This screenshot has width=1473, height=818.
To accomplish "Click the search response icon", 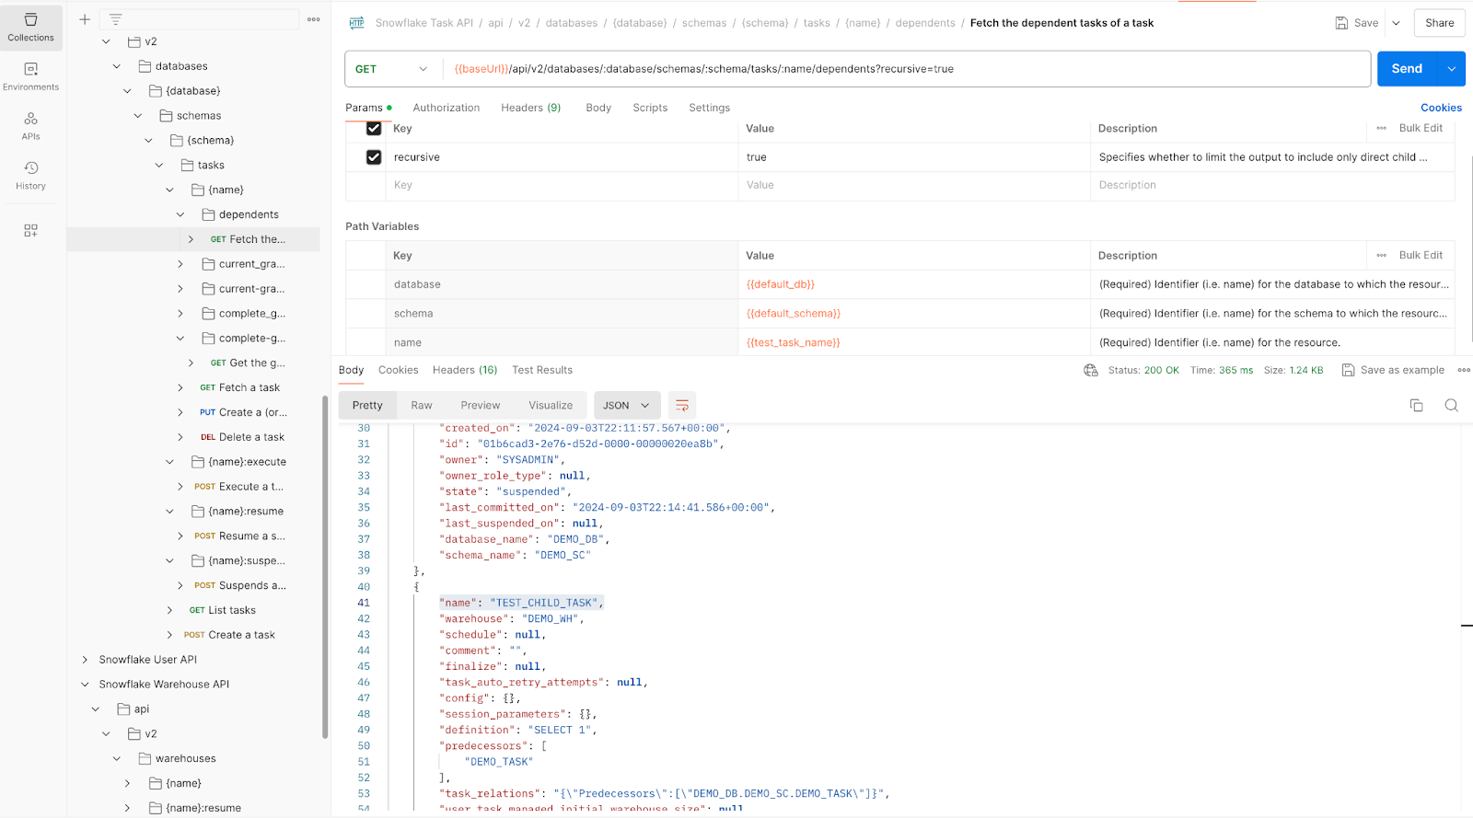I will click(x=1451, y=406).
